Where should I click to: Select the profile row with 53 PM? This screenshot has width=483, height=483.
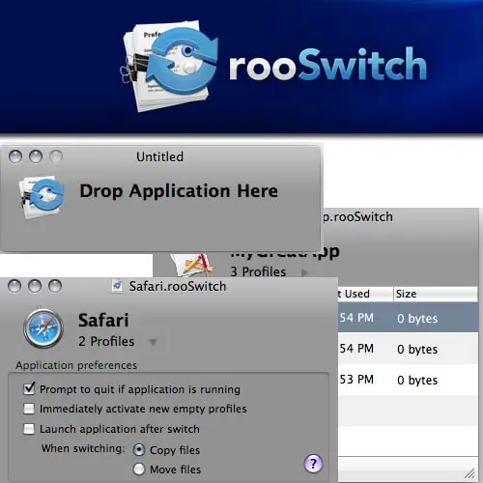(x=408, y=380)
